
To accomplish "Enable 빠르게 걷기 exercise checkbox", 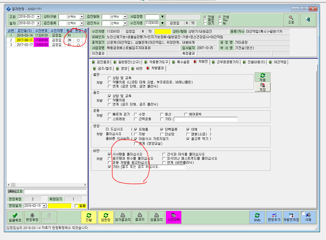I will (109, 114).
